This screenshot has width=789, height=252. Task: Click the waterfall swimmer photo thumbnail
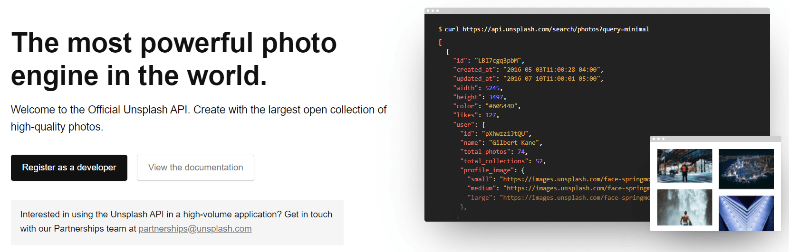(684, 207)
